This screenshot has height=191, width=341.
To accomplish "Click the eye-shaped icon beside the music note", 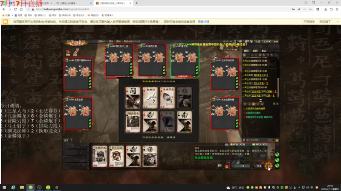I will (240, 41).
